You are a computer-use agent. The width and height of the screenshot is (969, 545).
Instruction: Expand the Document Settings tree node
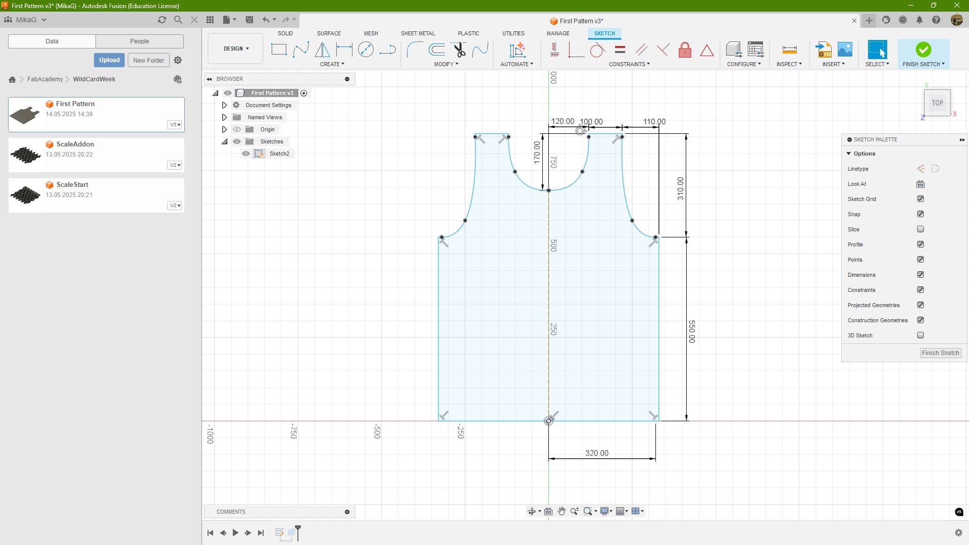pyautogui.click(x=224, y=105)
